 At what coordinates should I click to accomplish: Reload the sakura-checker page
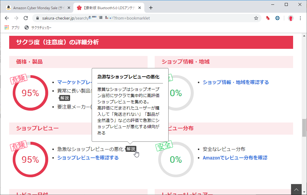pyautogui.click(x=25, y=18)
